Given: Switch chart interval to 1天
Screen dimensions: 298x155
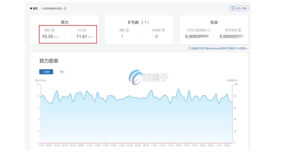Looking at the screenshot, I should [x=61, y=72].
